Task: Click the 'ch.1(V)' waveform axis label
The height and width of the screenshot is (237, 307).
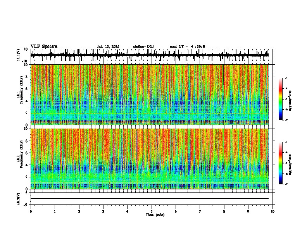Action: (x=18, y=55)
